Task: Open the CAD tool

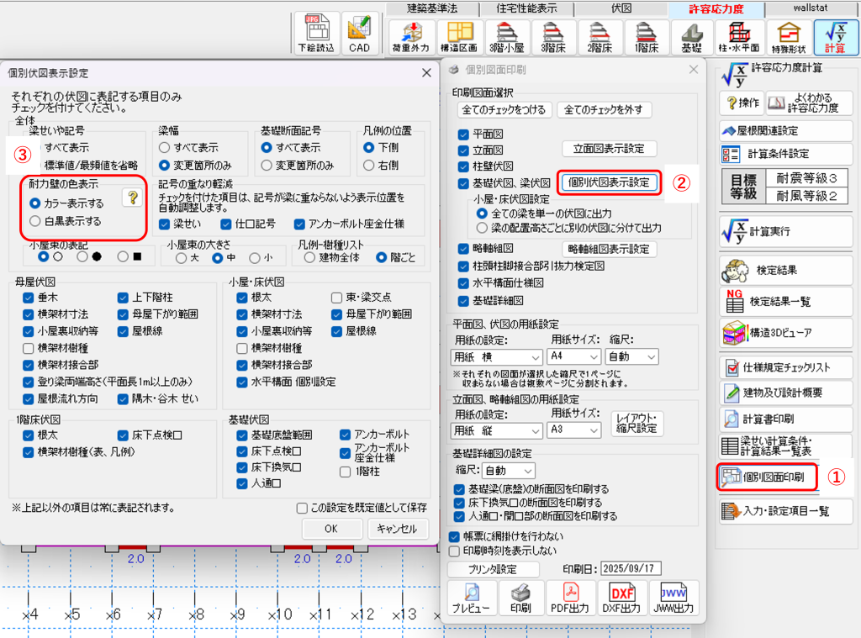Action: tap(360, 34)
